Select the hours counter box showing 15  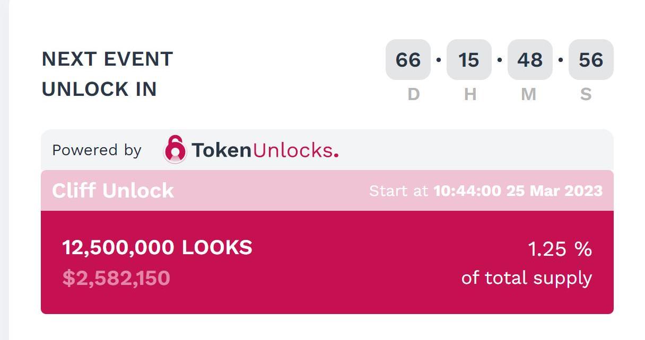469,60
